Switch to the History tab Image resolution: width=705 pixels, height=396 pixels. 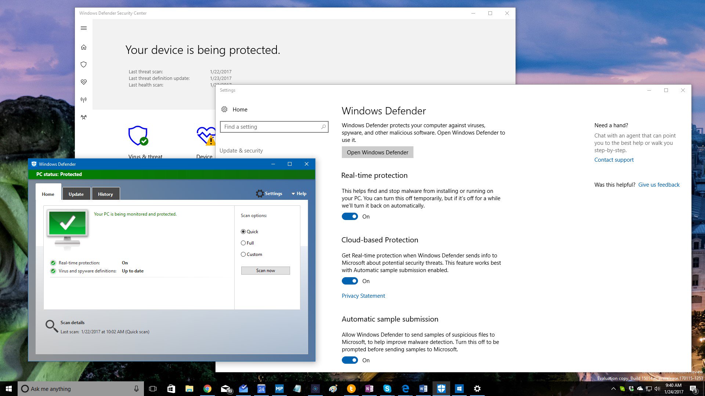click(105, 194)
